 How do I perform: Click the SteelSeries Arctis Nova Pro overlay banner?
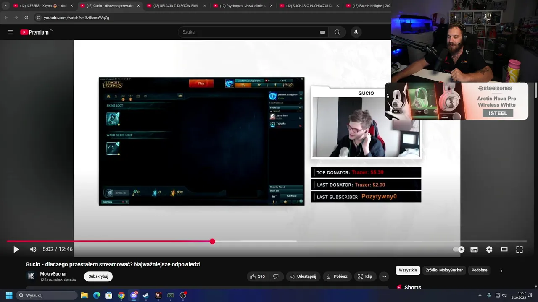pos(457,101)
